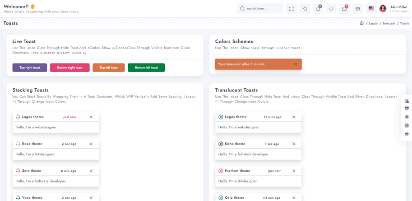Click 'Hello, I'm a Software developer.' message
This screenshot has height=201, width=412.
point(41,181)
